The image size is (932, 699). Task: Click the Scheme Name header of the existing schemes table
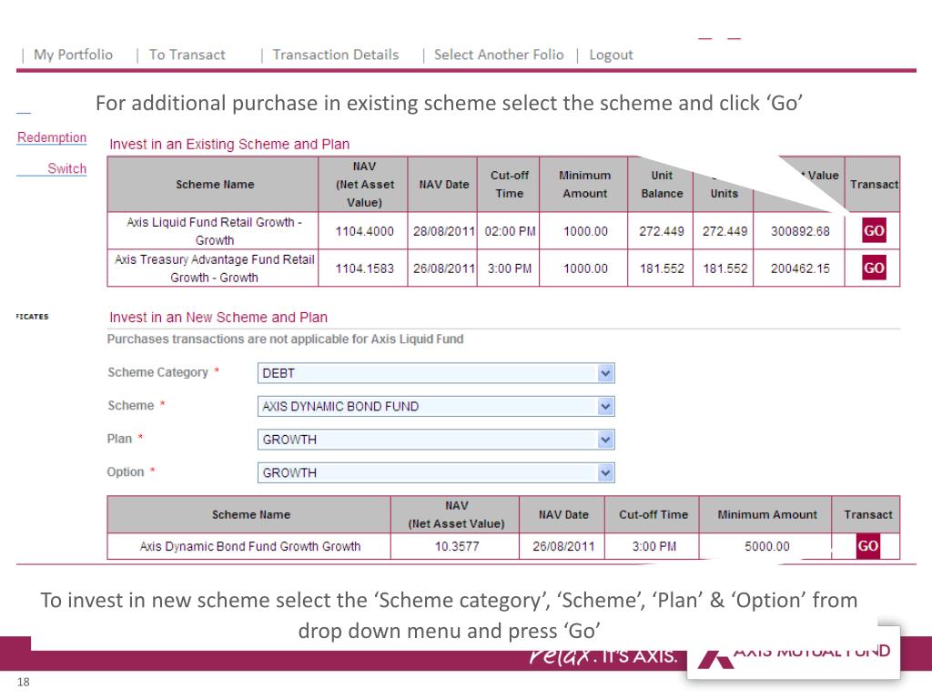tap(215, 184)
